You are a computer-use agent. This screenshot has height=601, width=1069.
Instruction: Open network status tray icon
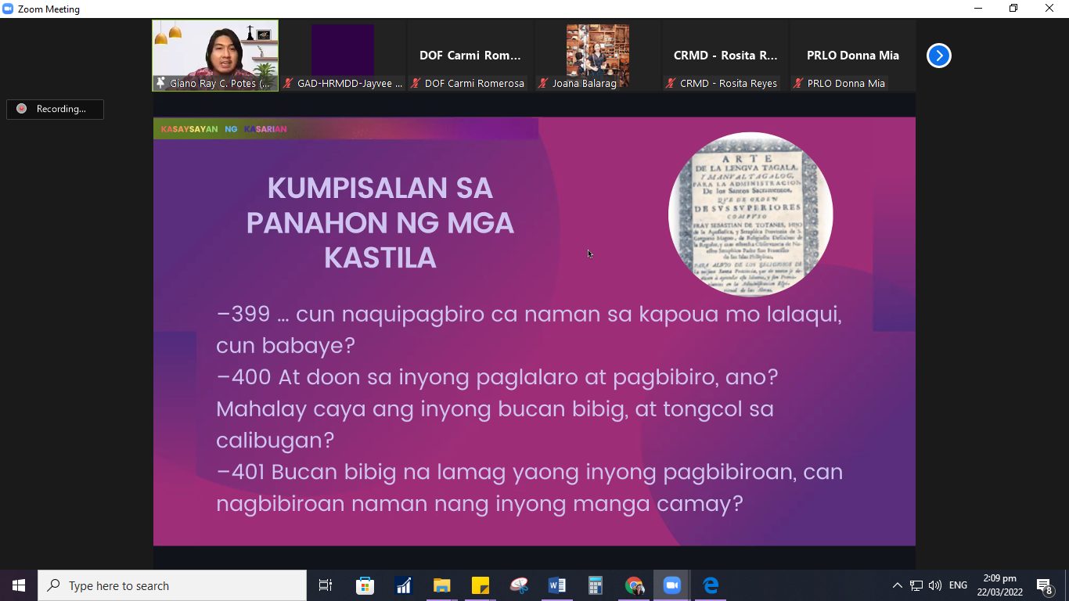pyautogui.click(x=916, y=585)
